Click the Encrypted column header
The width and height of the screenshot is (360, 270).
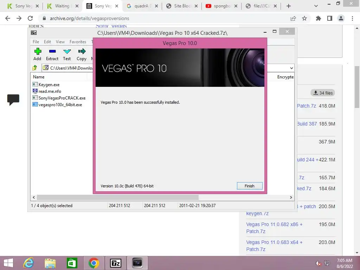pyautogui.click(x=285, y=77)
